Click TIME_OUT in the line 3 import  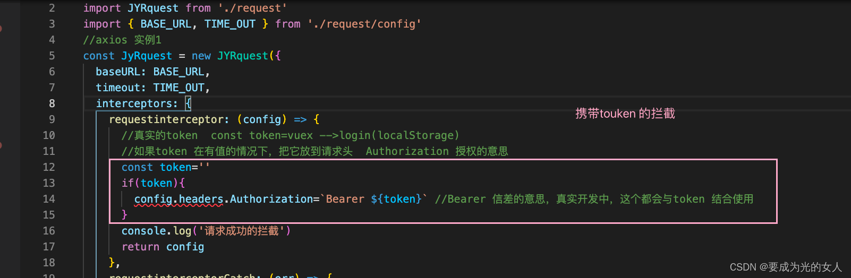point(229,24)
